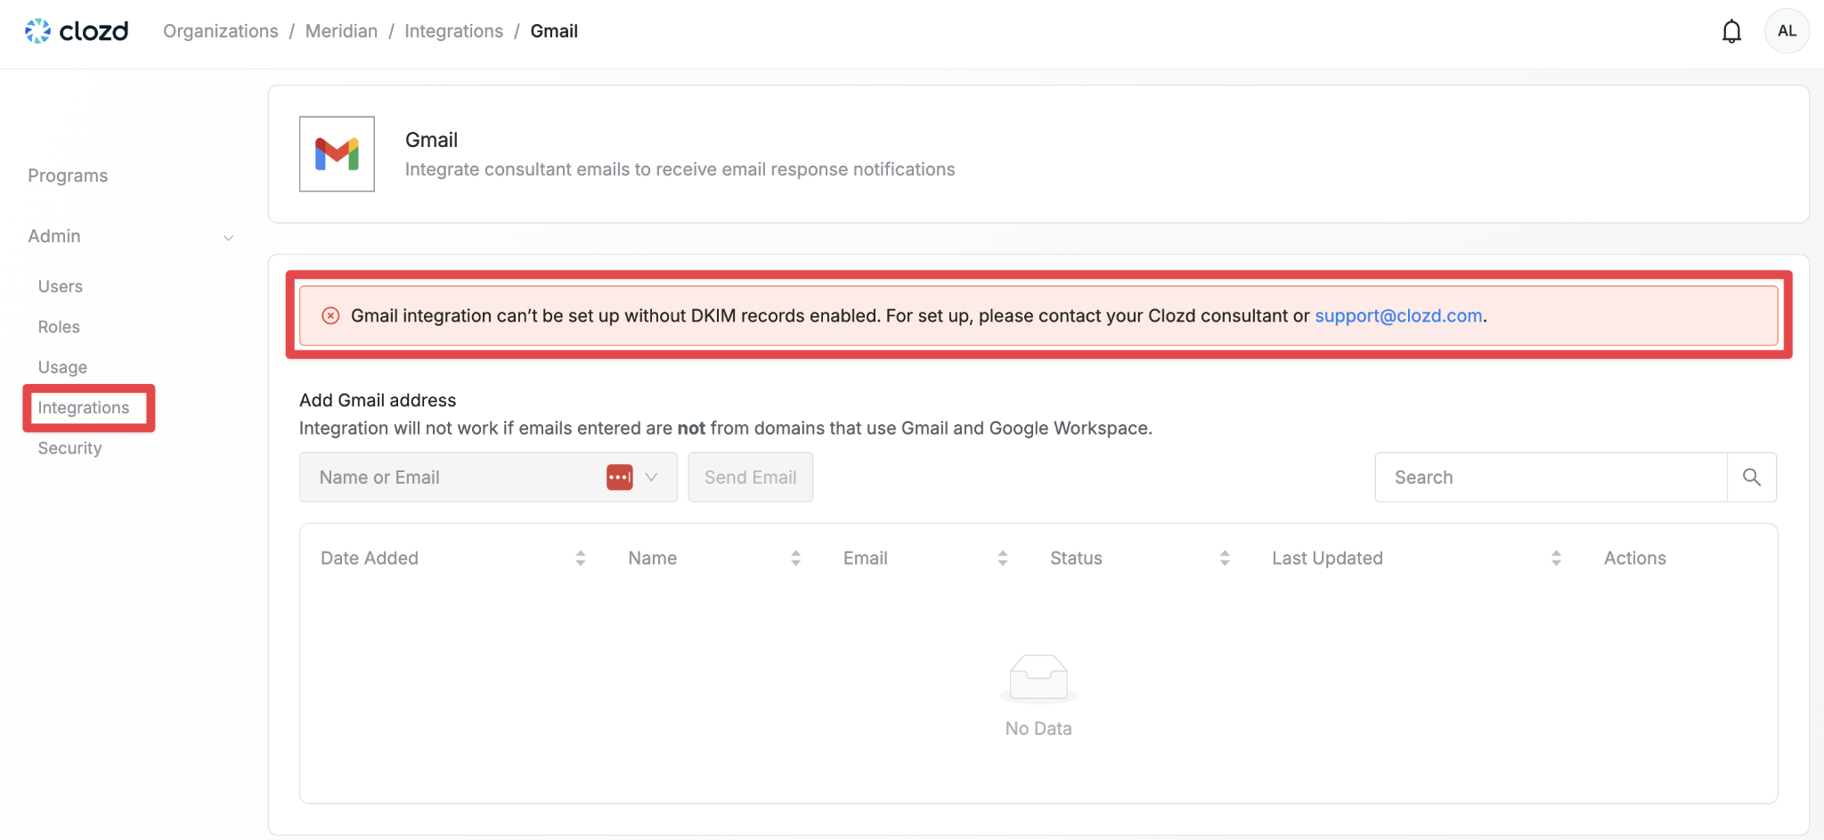Screen dimensions: 1824x840
Task: Click the Send Email button
Action: click(750, 477)
